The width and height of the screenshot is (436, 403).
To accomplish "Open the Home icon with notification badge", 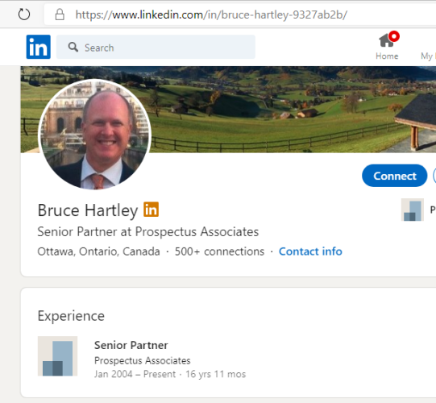I will click(388, 39).
